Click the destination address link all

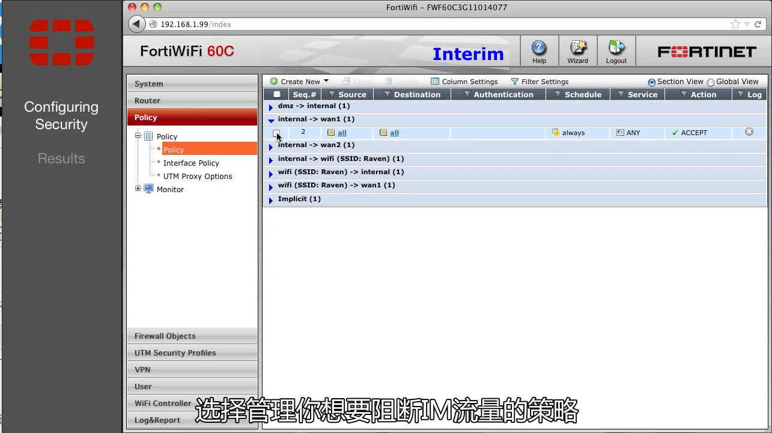point(394,133)
